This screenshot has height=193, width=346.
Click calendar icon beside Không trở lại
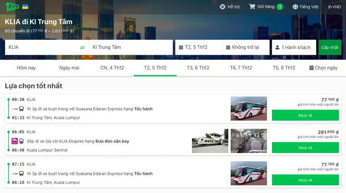click(228, 48)
